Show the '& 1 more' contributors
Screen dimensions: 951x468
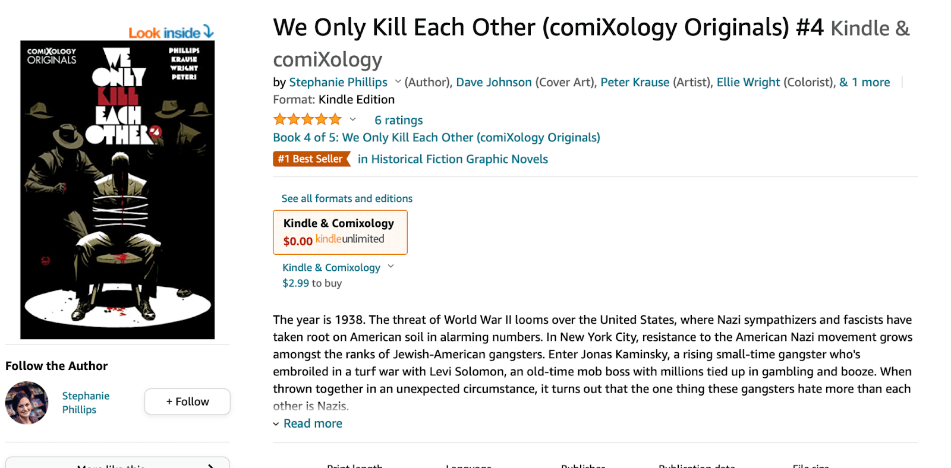click(x=864, y=83)
